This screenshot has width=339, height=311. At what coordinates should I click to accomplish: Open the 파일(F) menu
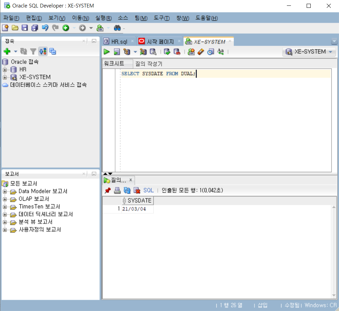11,18
